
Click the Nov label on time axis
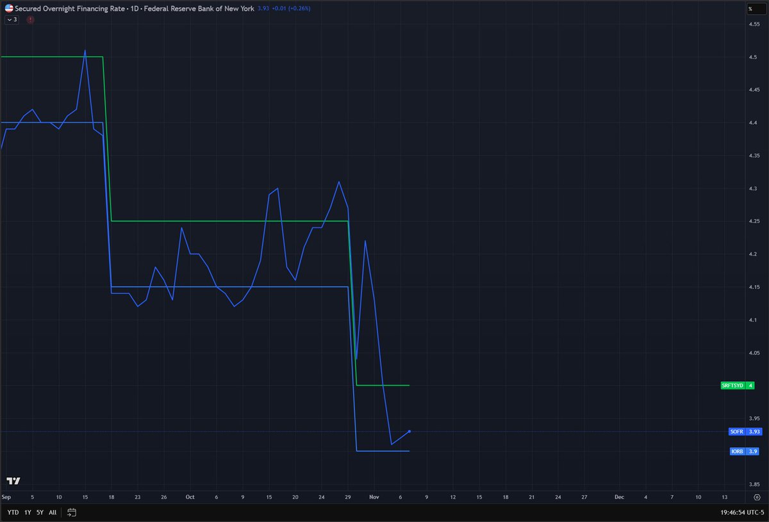pyautogui.click(x=374, y=497)
